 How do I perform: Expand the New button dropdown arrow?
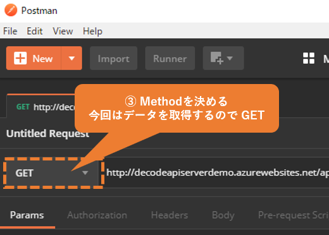point(71,58)
